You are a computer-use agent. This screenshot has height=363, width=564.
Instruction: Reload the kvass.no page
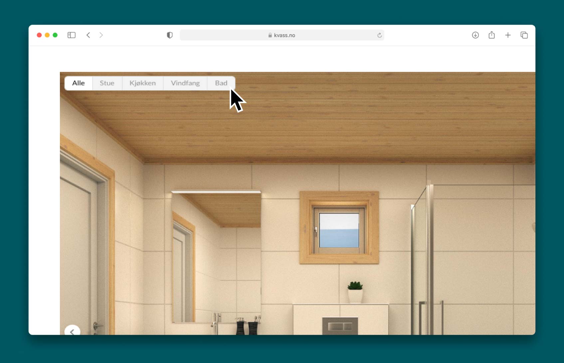click(379, 35)
